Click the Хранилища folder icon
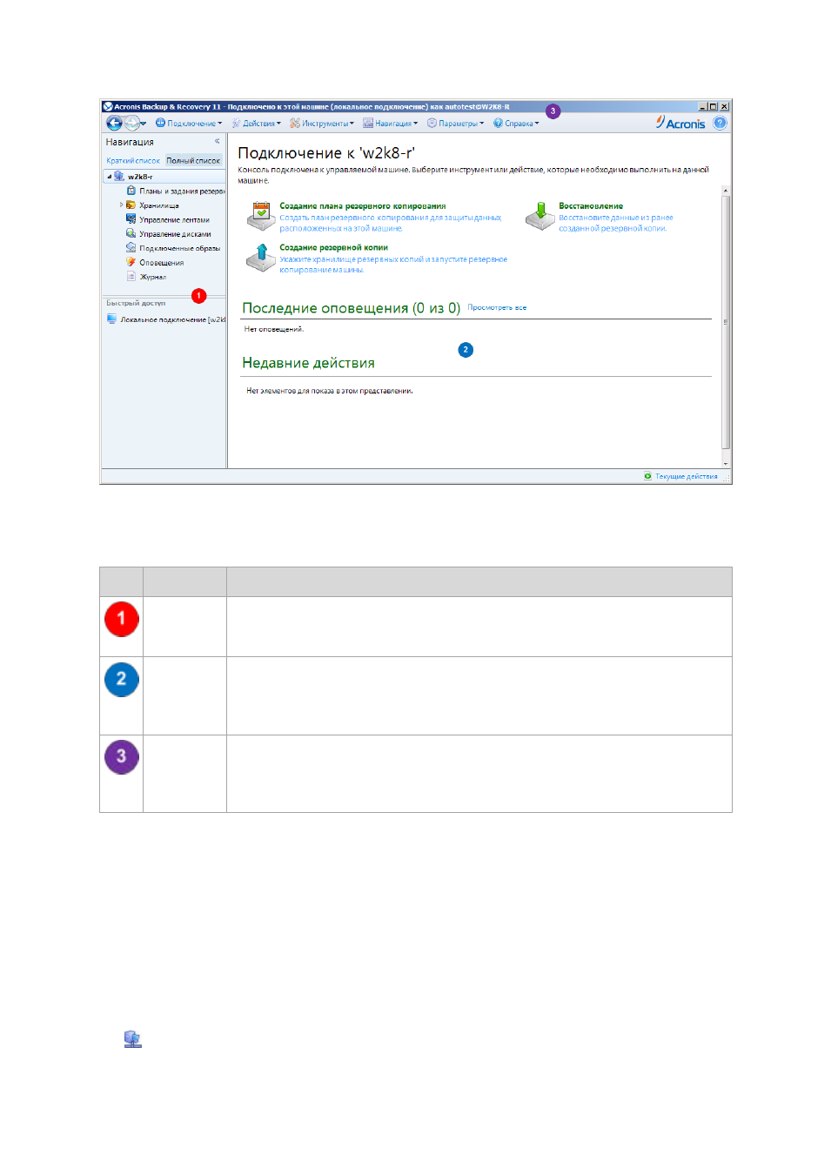The width and height of the screenshot is (831, 1175). click(x=131, y=205)
